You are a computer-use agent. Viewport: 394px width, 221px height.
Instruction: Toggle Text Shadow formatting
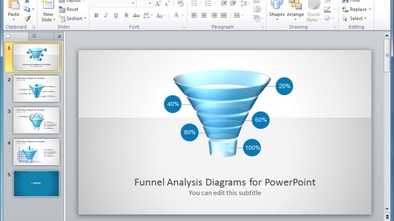(126, 15)
